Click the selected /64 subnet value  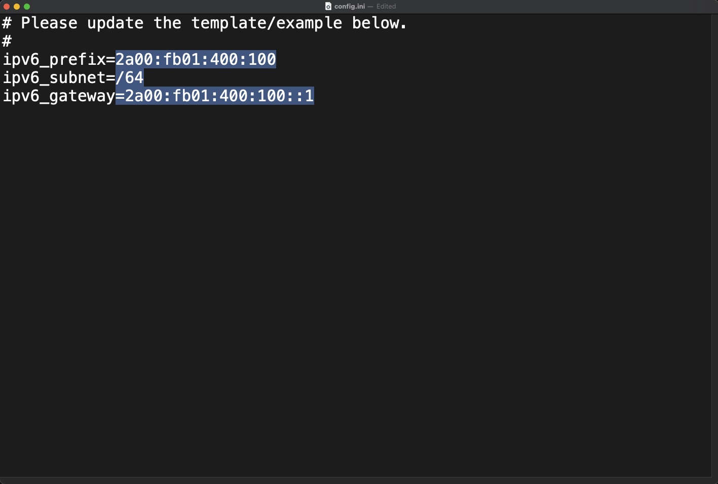(x=130, y=78)
